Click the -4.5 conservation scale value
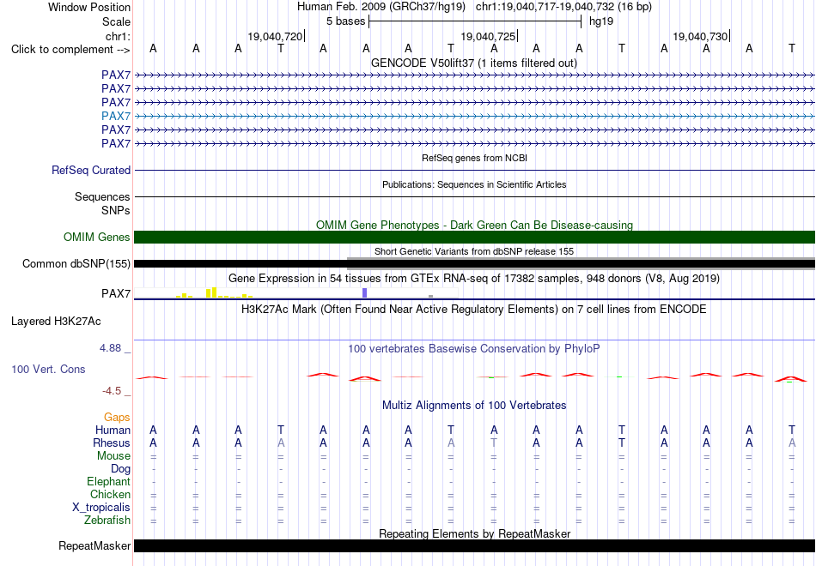Screen dimensions: 816x566 tap(112, 391)
